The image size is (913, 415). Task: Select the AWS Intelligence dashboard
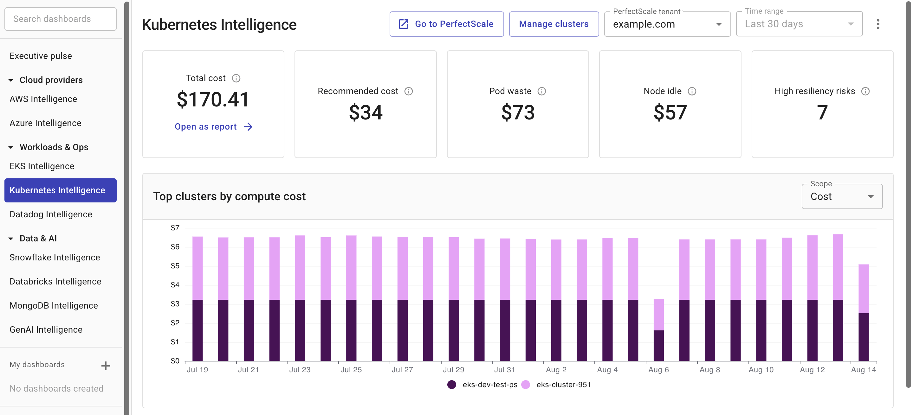(43, 99)
